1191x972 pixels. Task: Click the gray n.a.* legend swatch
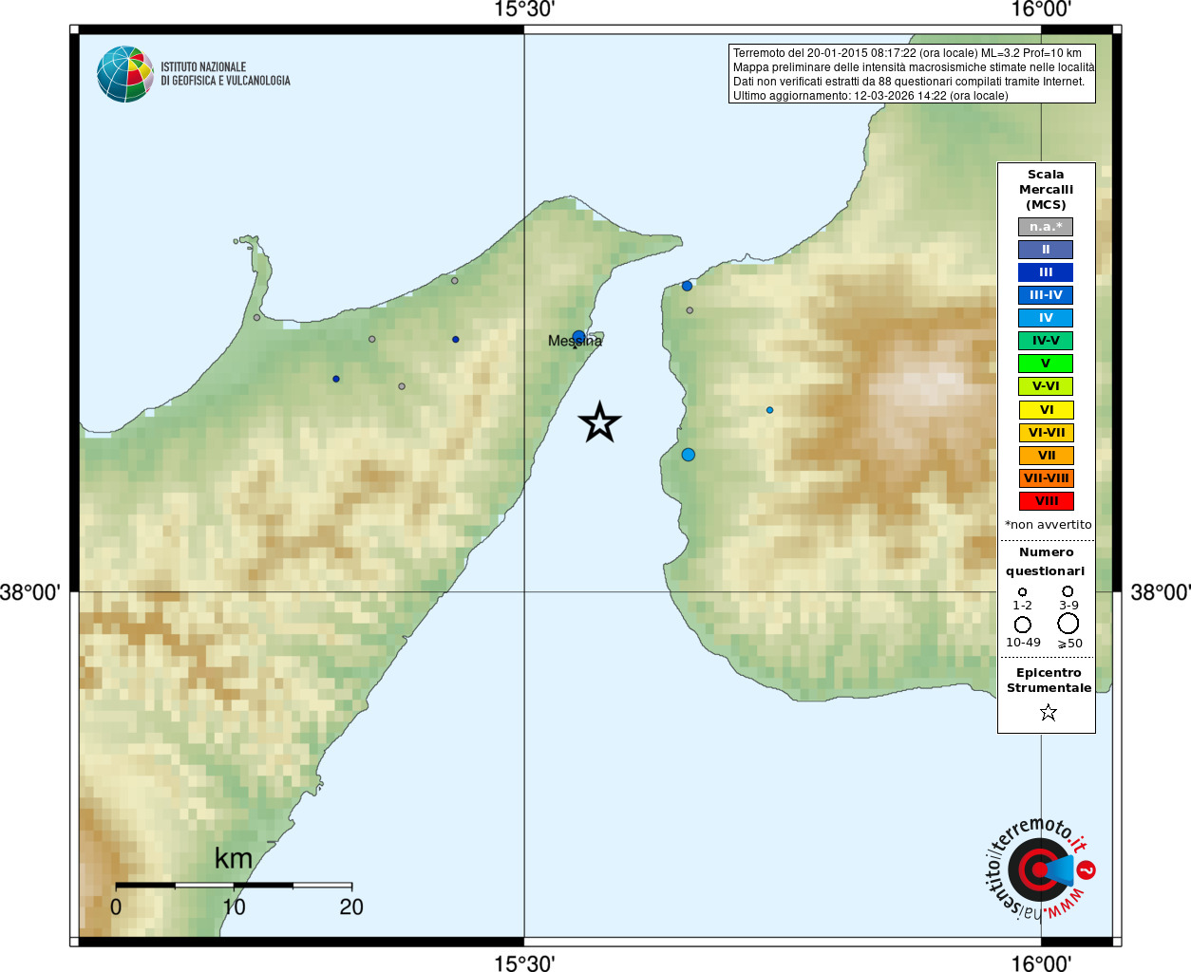pyautogui.click(x=1046, y=227)
